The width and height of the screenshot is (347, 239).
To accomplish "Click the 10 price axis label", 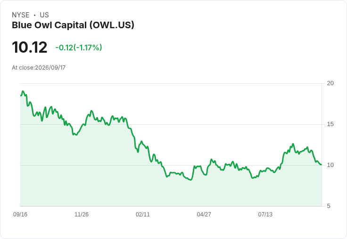I will coord(330,165).
